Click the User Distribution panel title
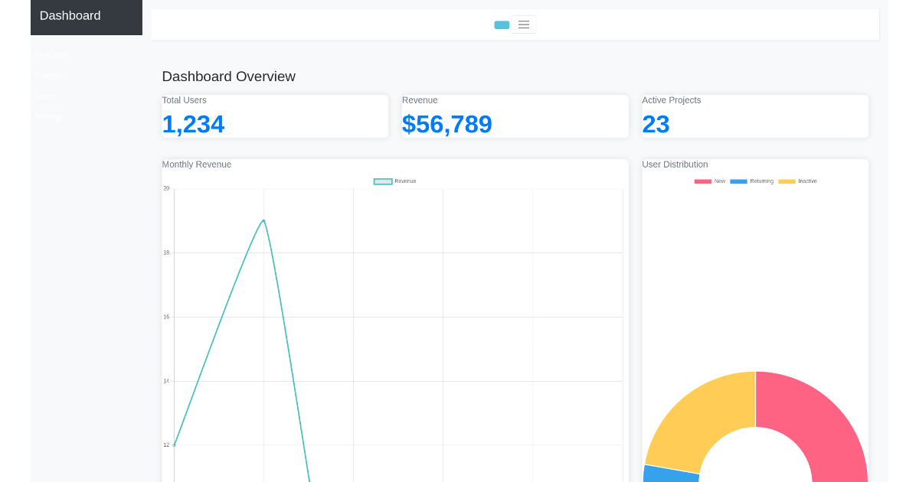 point(674,164)
